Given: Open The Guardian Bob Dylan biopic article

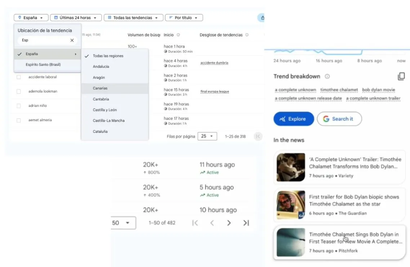Looking at the screenshot, I should [x=339, y=205].
